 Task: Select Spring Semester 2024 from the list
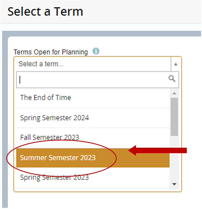pyautogui.click(x=54, y=118)
